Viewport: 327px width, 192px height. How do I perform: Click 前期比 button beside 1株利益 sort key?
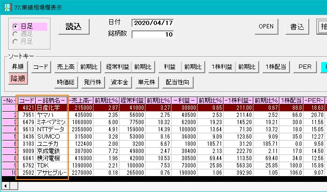[x=247, y=67]
